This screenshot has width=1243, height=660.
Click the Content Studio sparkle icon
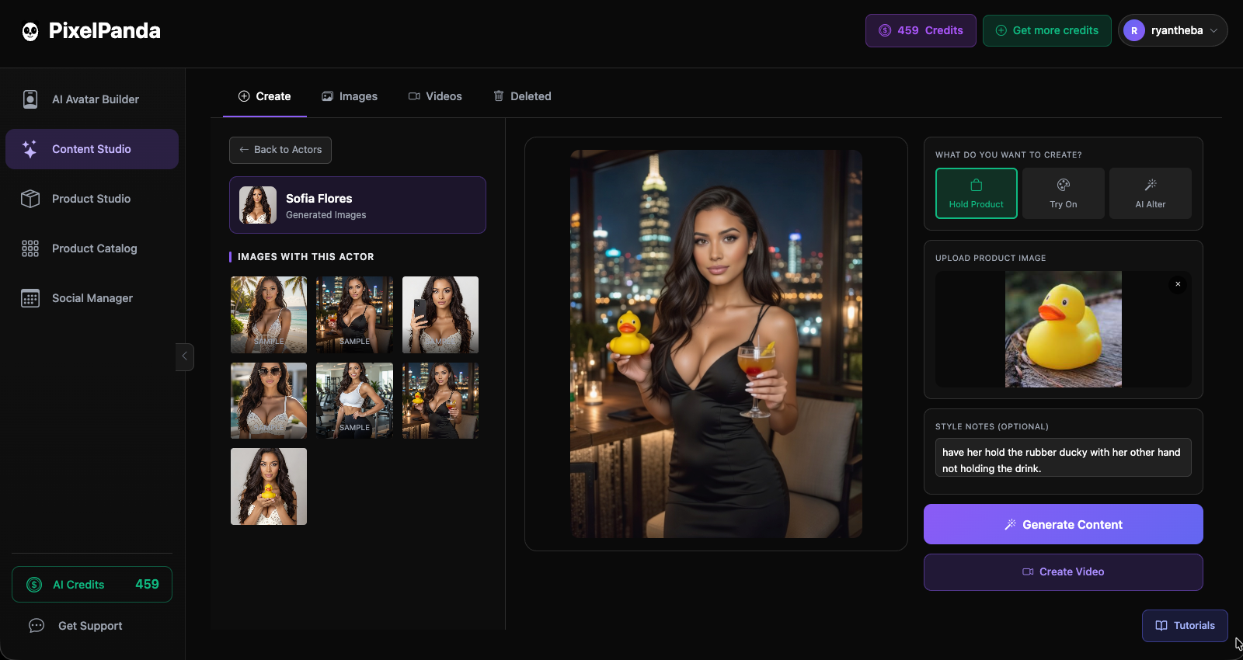point(30,149)
